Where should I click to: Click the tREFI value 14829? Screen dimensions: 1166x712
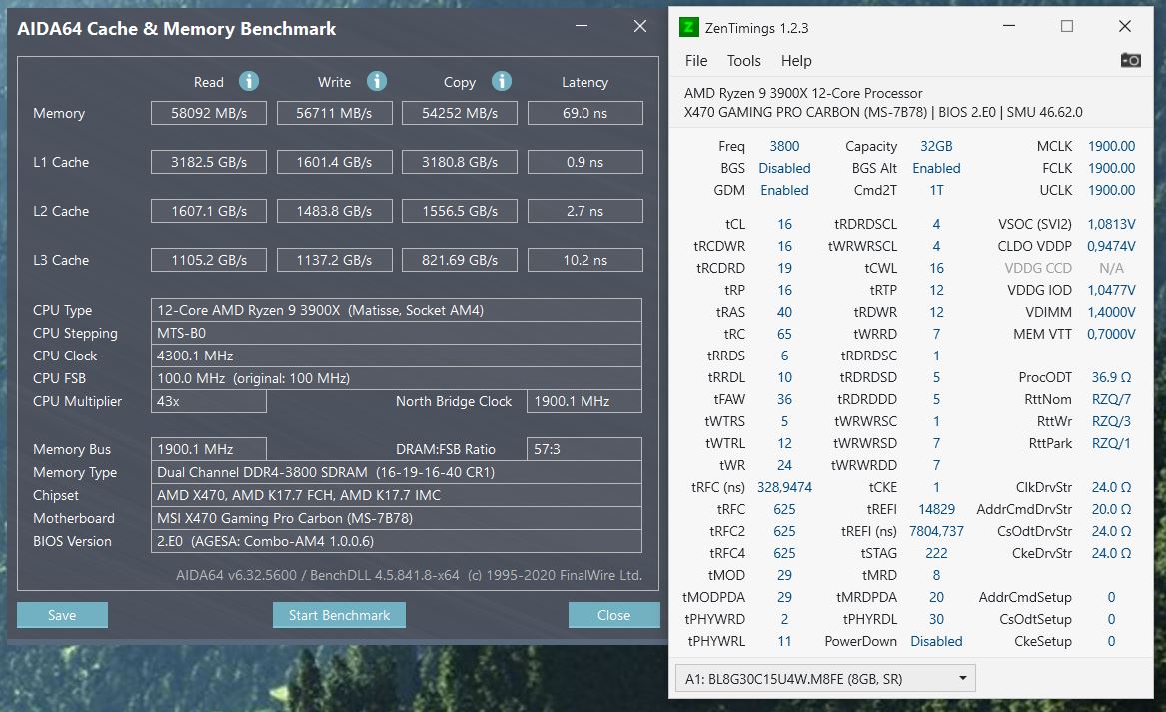pos(936,510)
